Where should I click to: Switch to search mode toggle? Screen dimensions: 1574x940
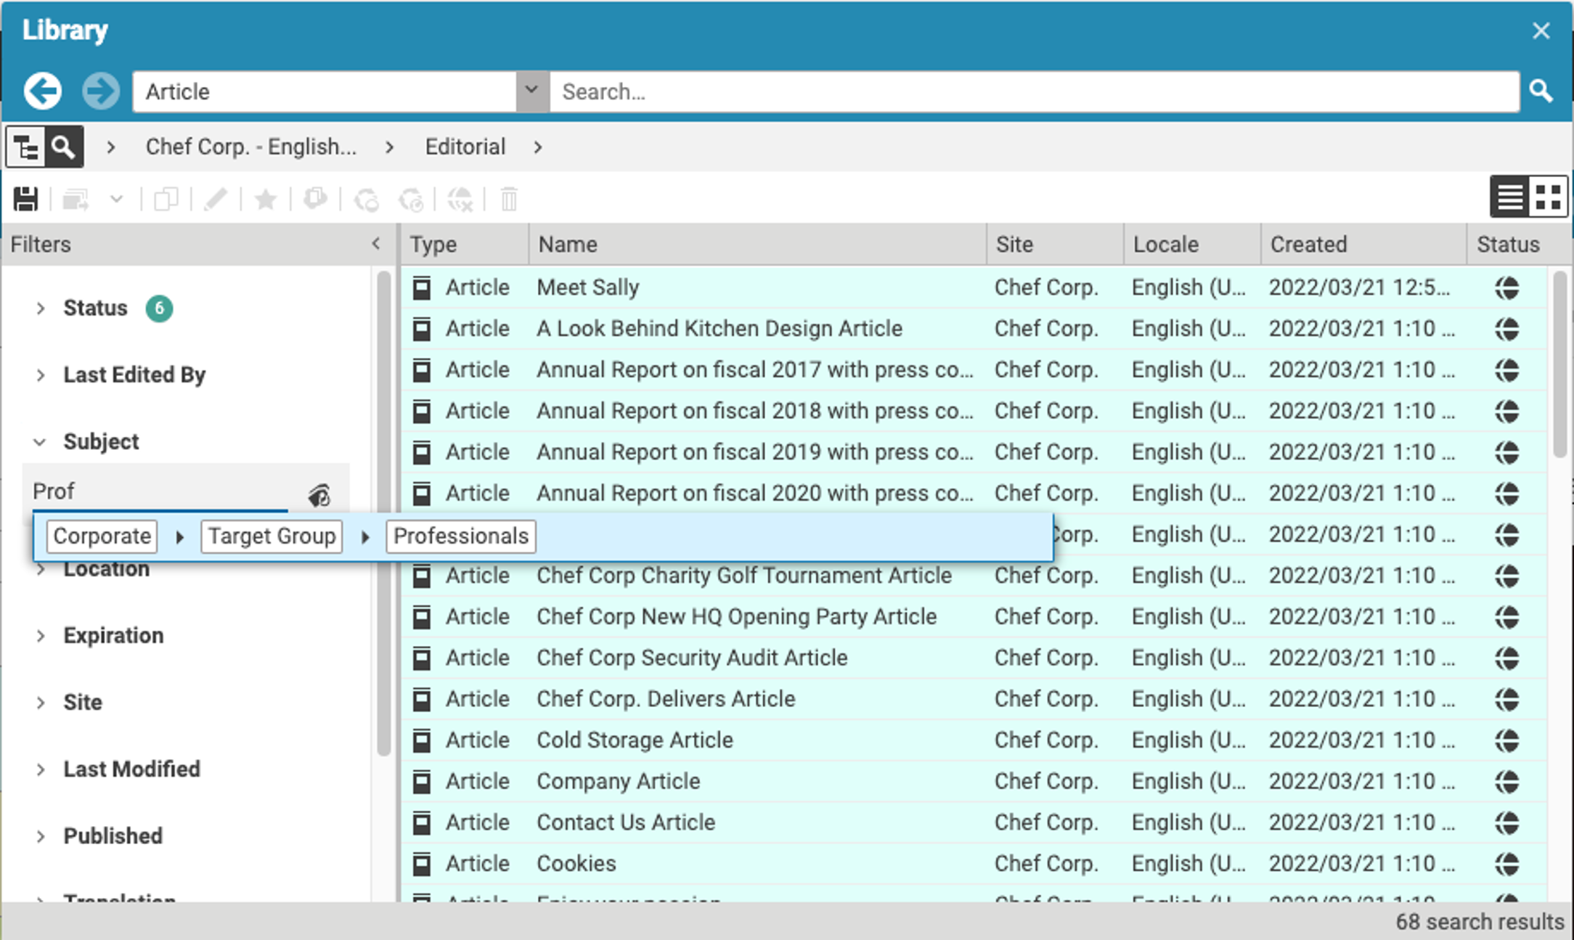pyautogui.click(x=64, y=147)
